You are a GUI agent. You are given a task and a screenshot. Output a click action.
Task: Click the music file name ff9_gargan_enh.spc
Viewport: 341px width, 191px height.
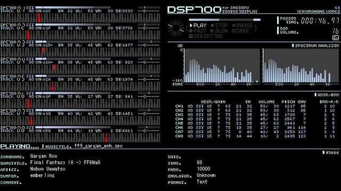pos(98,146)
